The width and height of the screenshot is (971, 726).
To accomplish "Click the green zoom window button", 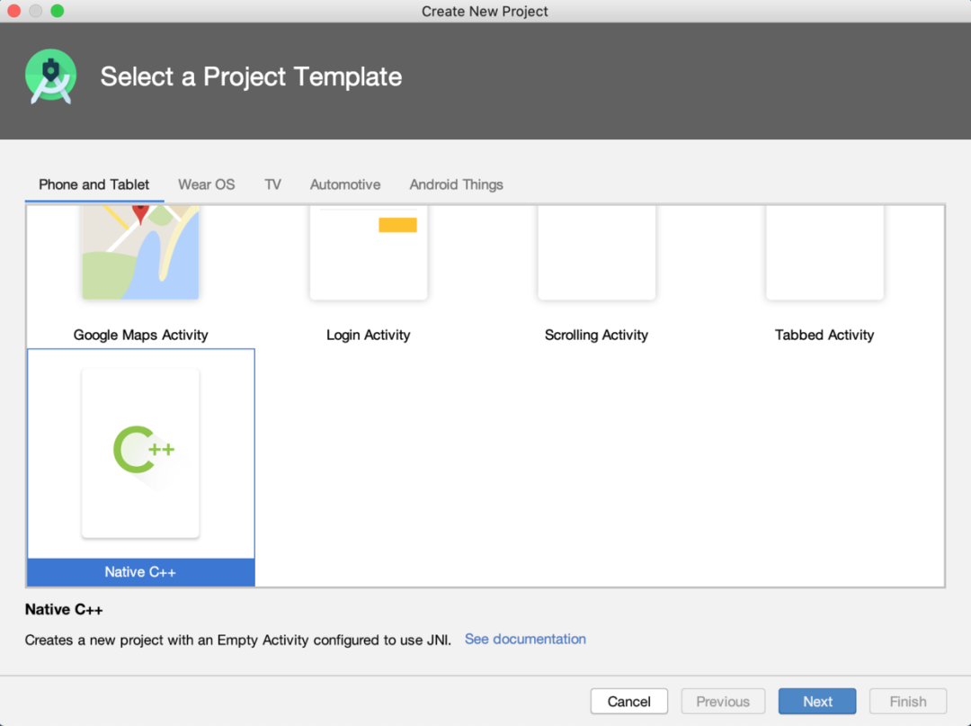I will click(x=57, y=11).
